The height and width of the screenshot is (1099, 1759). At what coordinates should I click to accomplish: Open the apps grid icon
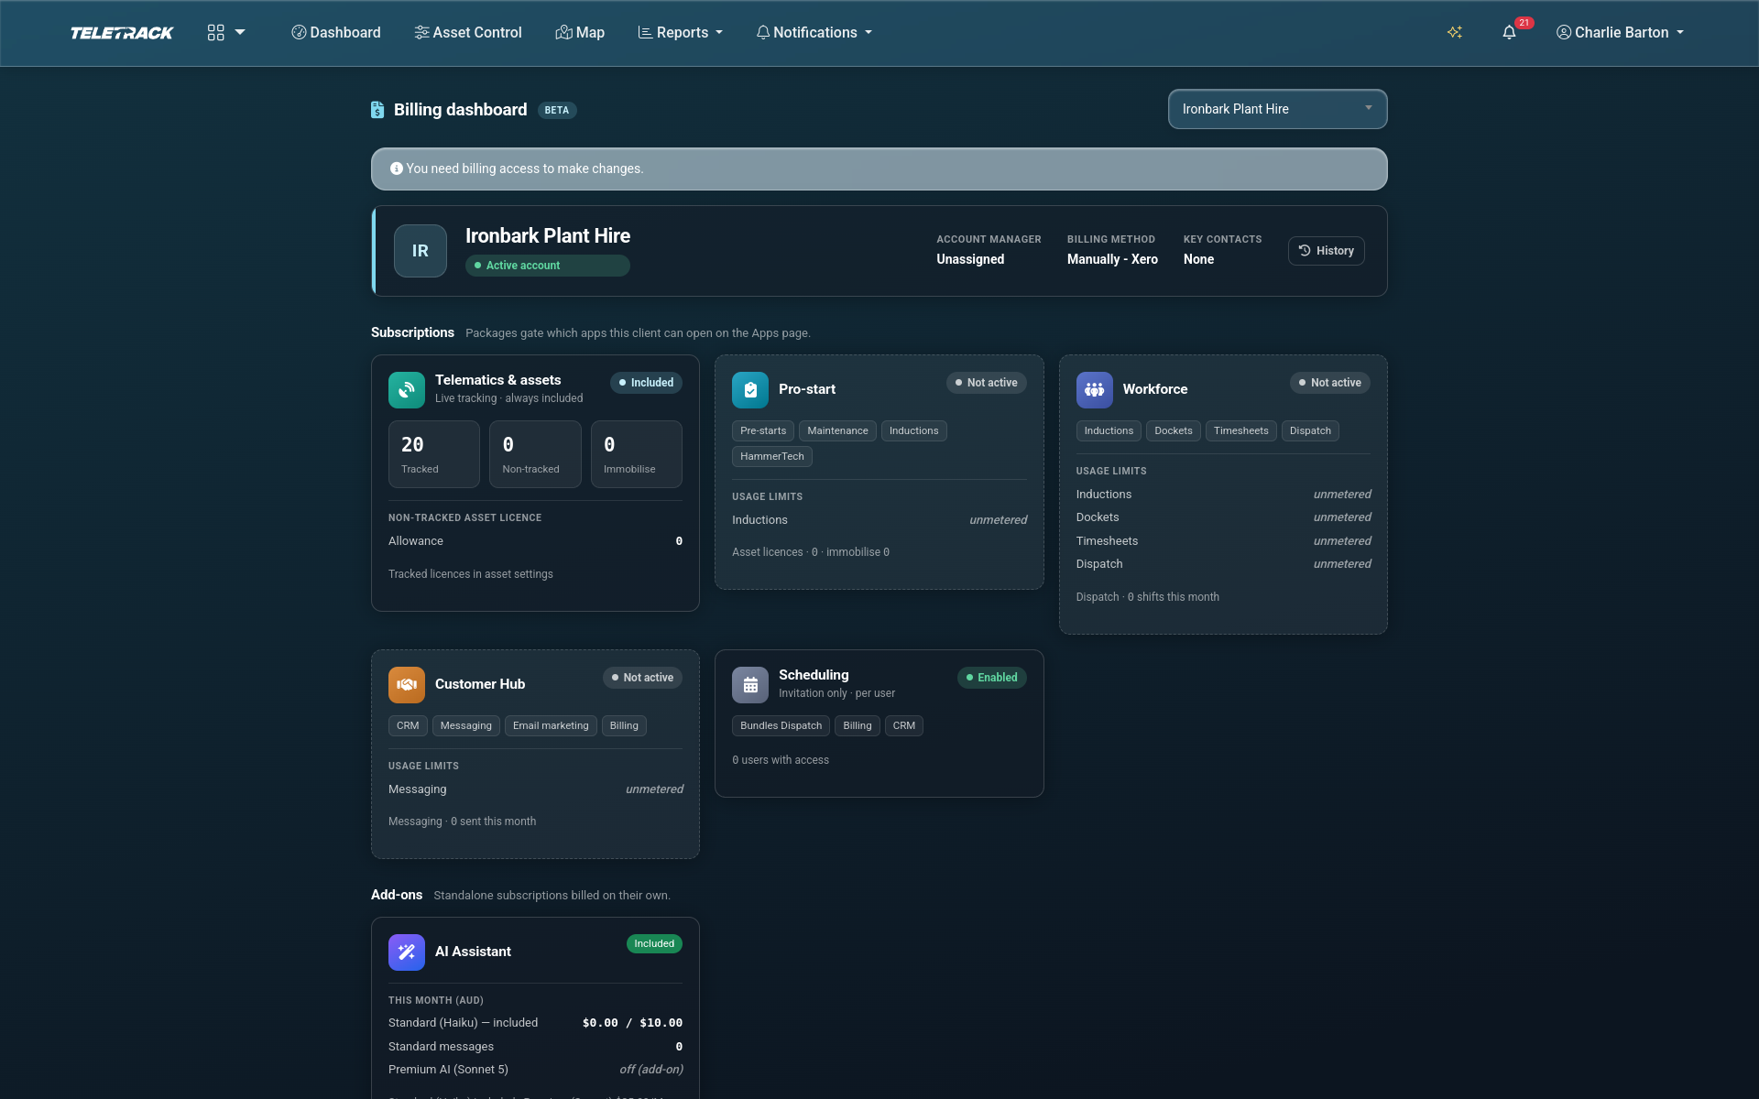(216, 32)
